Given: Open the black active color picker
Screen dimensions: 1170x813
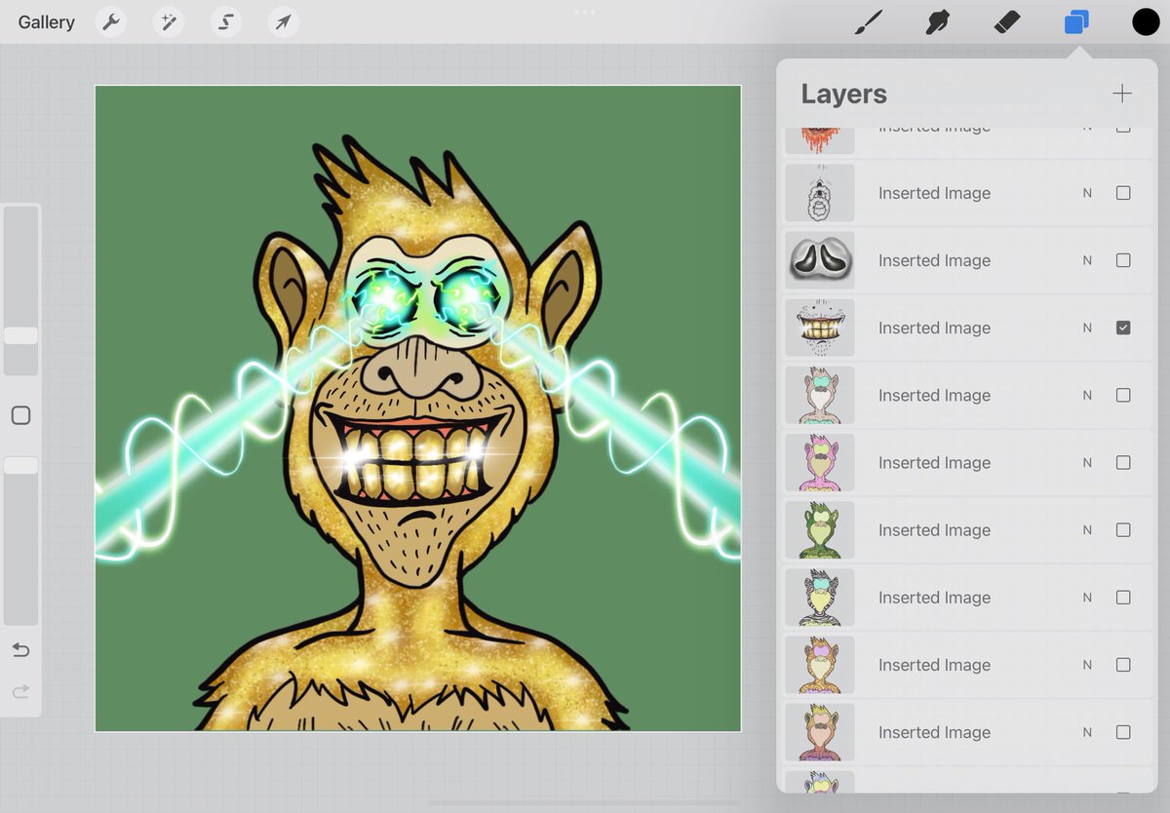Looking at the screenshot, I should coord(1146,21).
